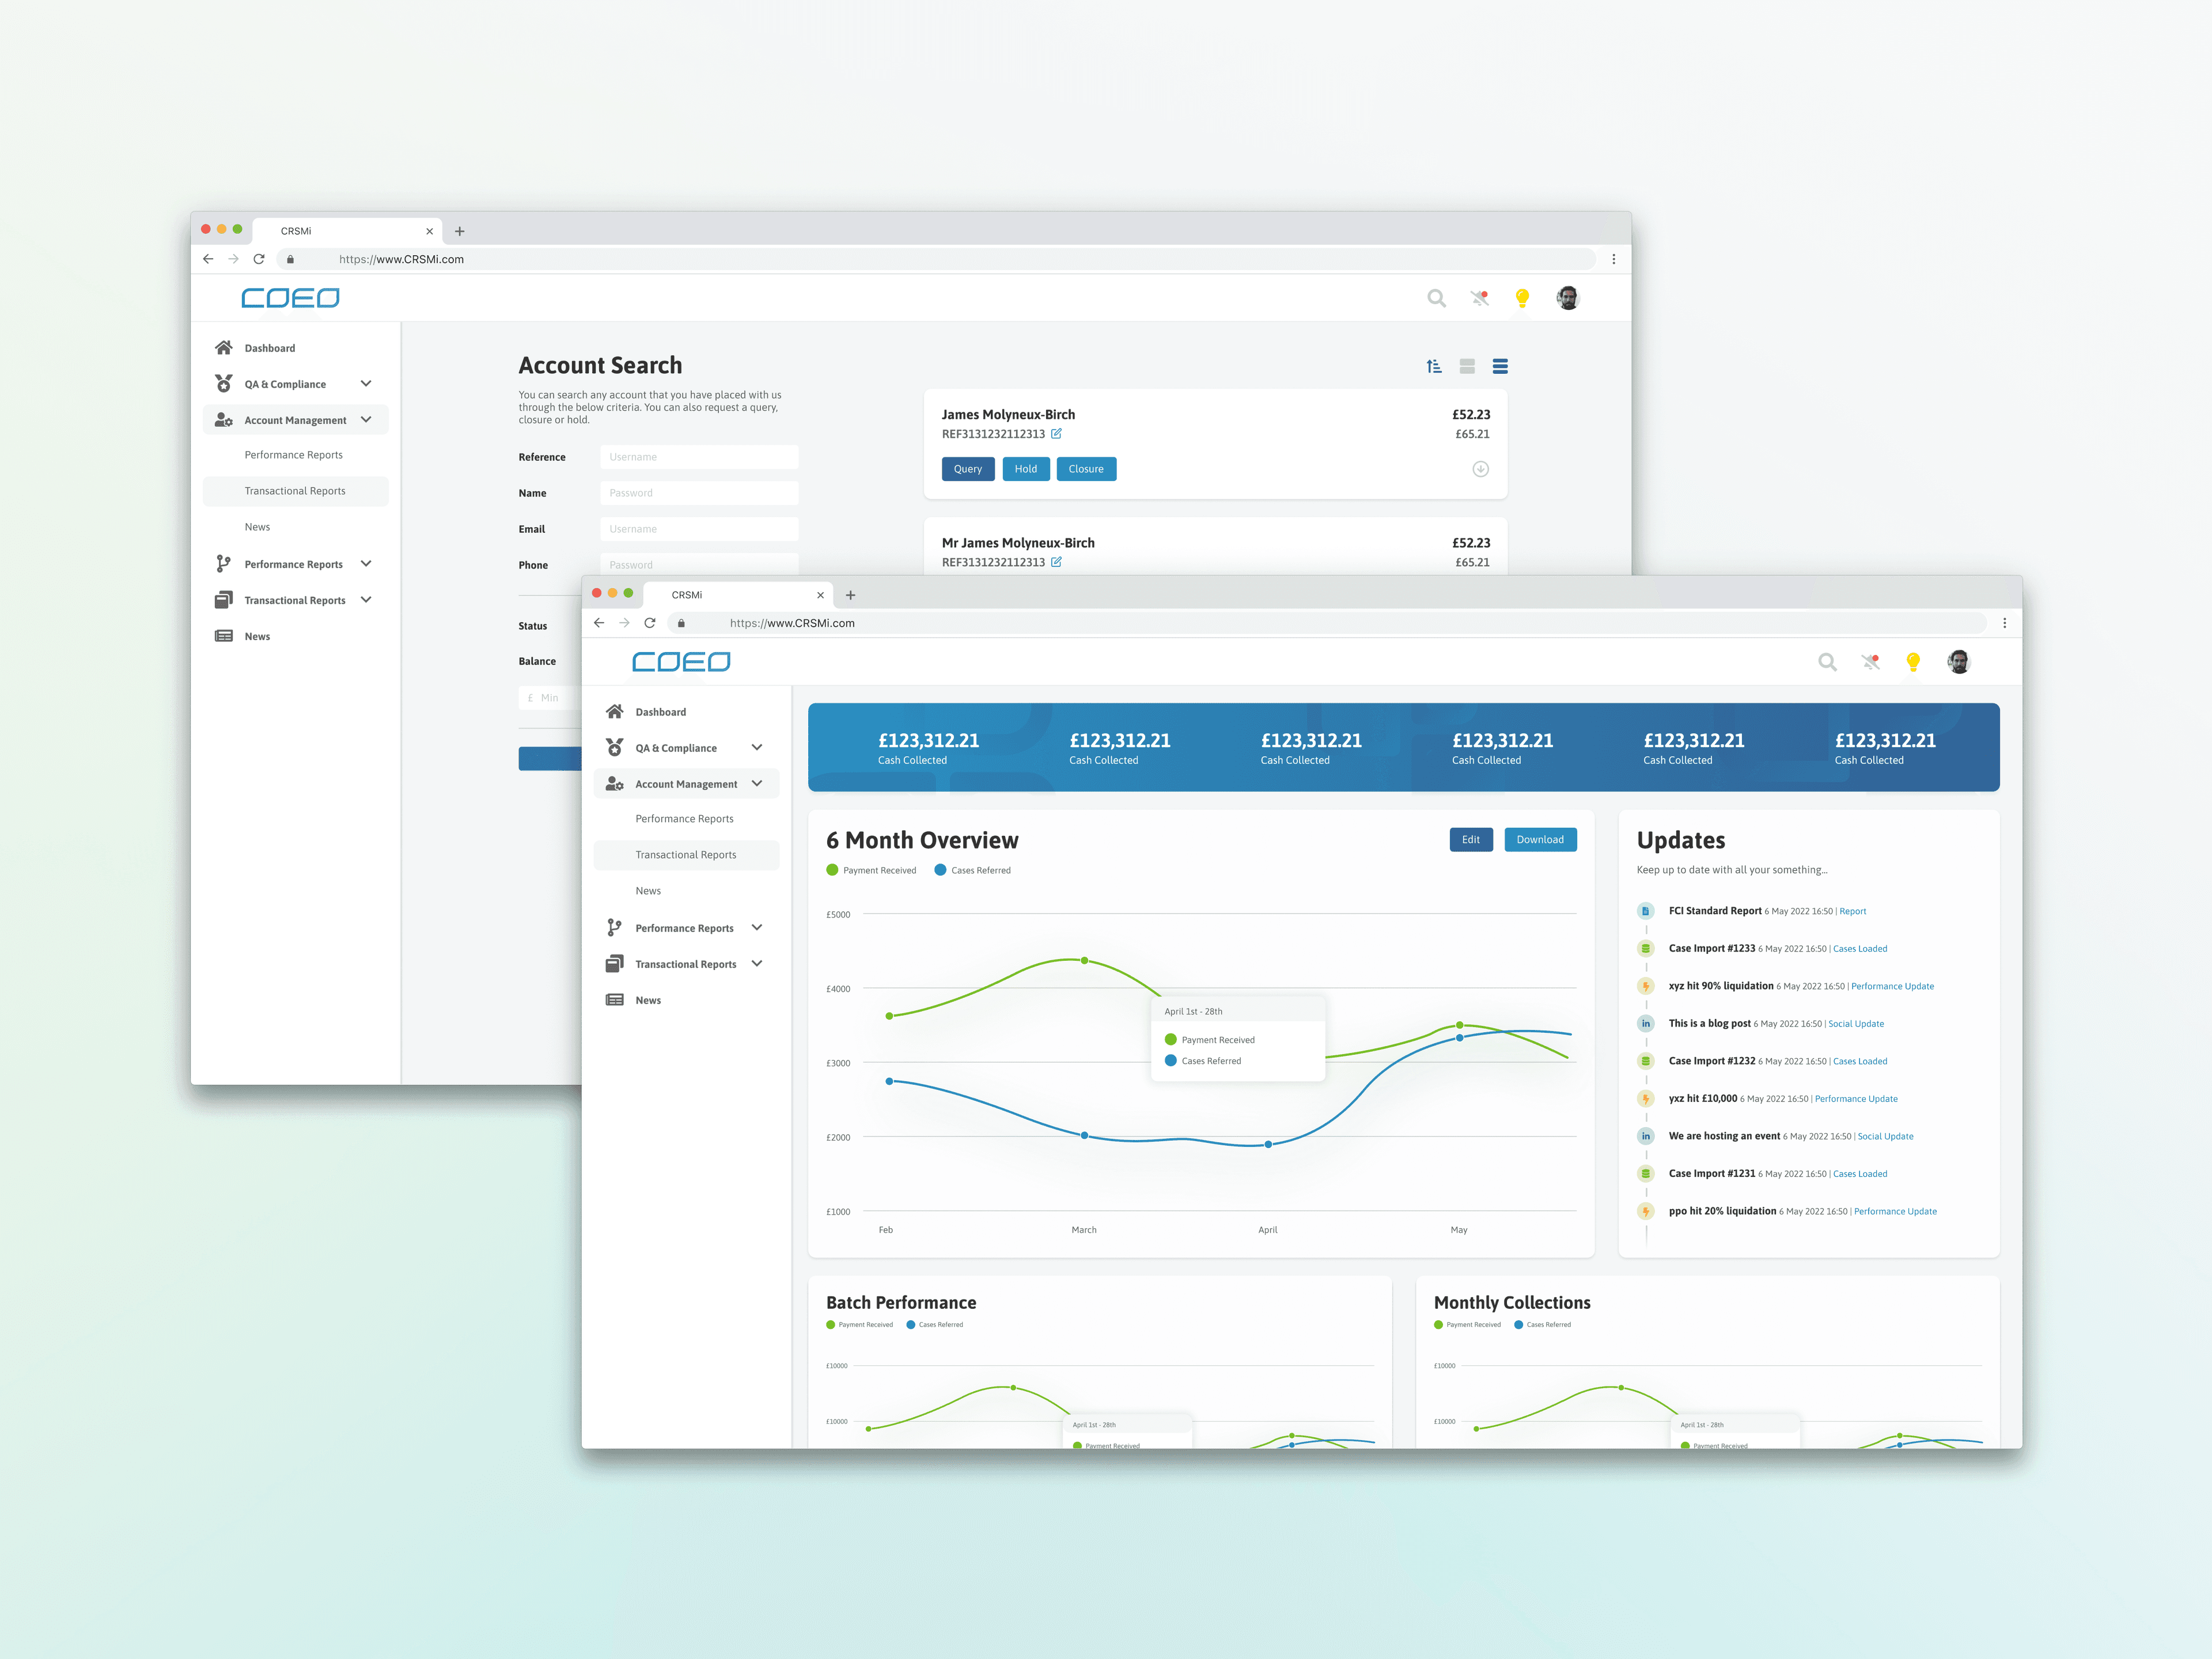Viewport: 2212px width, 1659px height.
Task: Go back in front browser window
Action: (599, 623)
